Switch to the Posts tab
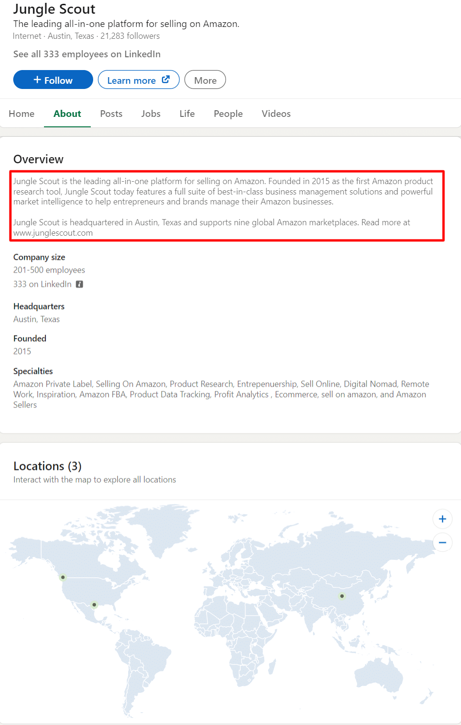The height and width of the screenshot is (725, 461). 111,114
